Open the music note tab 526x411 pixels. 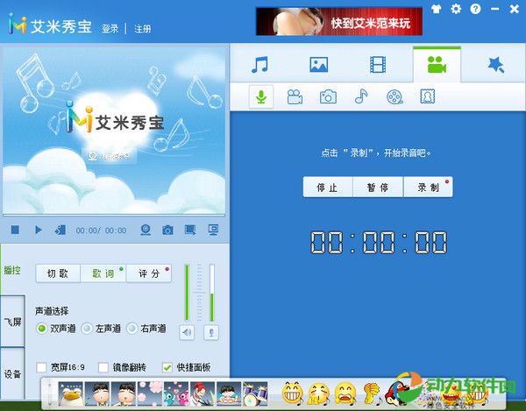259,64
